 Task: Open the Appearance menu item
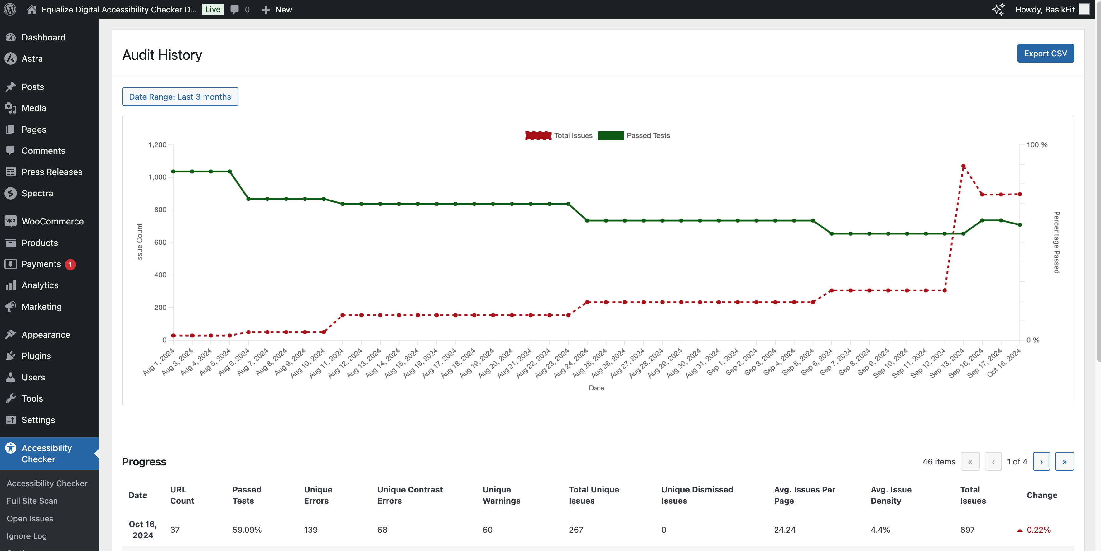tap(50, 334)
